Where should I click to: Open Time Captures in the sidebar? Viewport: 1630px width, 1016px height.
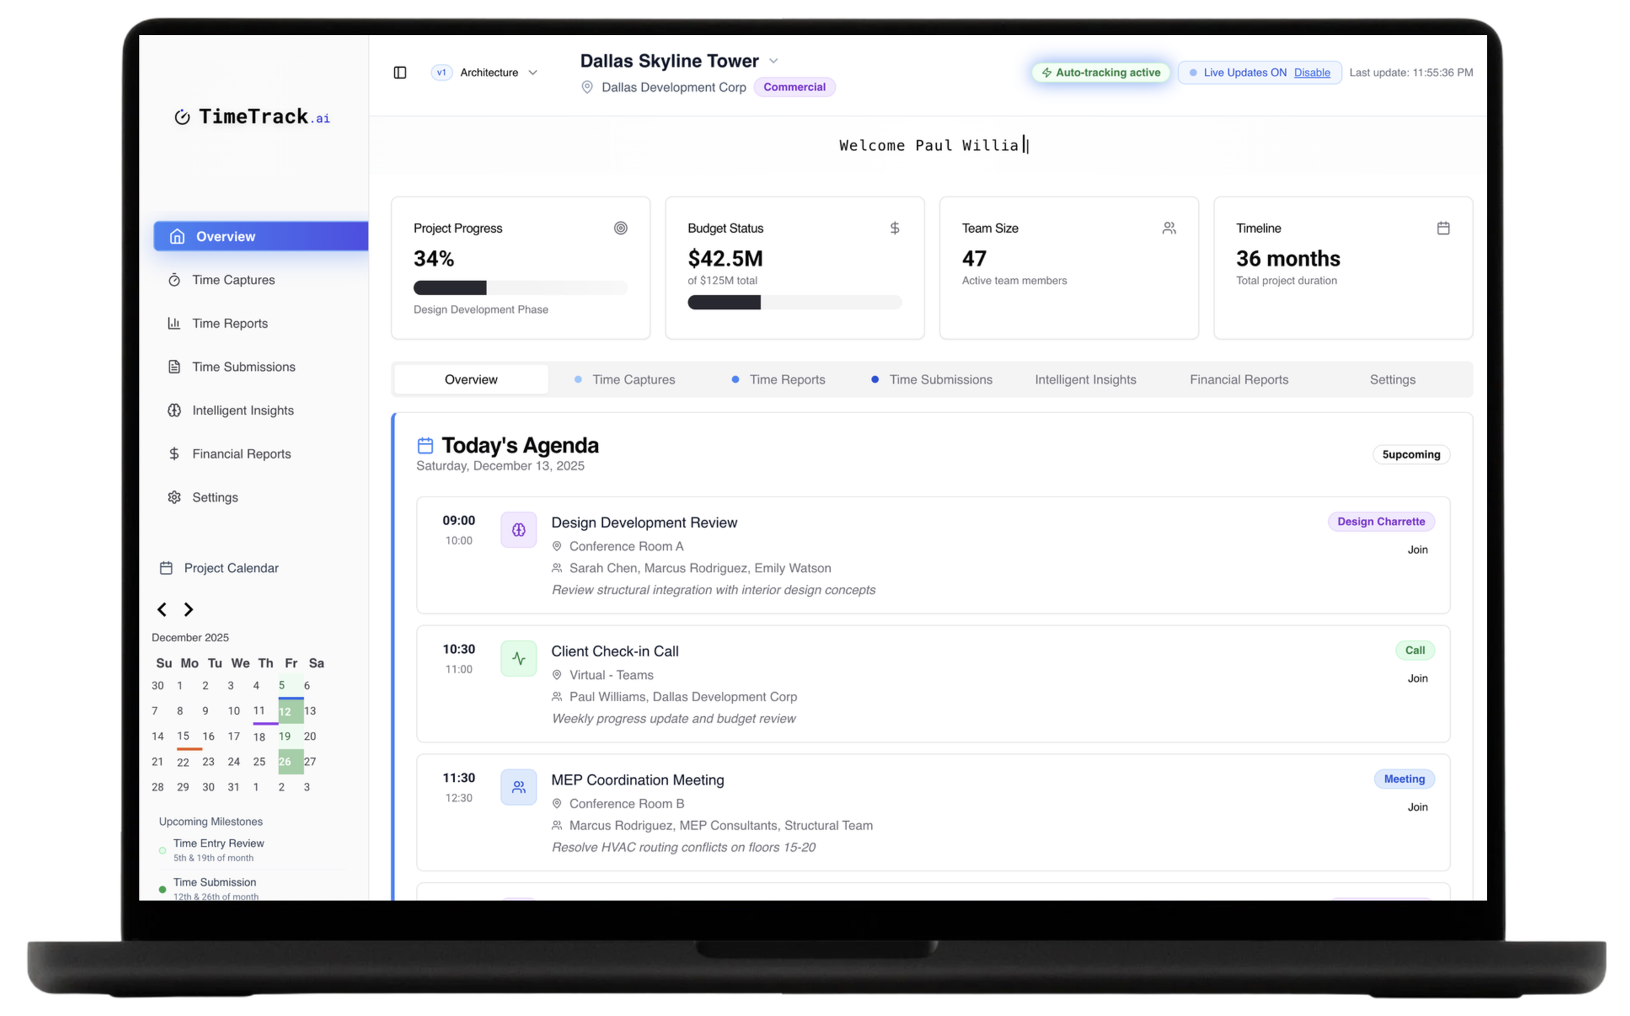pyautogui.click(x=233, y=280)
